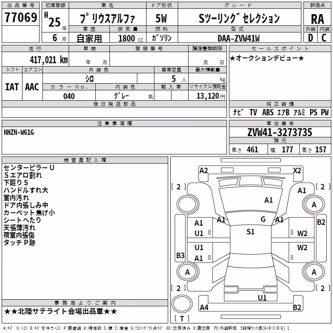Click the sales point ★オークションデビュー★
Viewport: 333px width, 333px height.
tap(267, 58)
